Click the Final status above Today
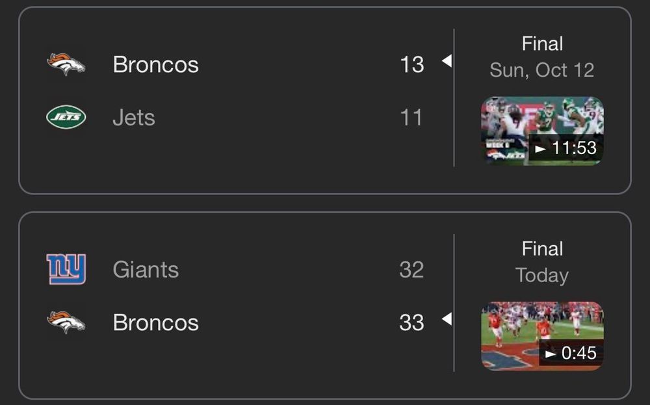The image size is (650, 405). tap(542, 248)
